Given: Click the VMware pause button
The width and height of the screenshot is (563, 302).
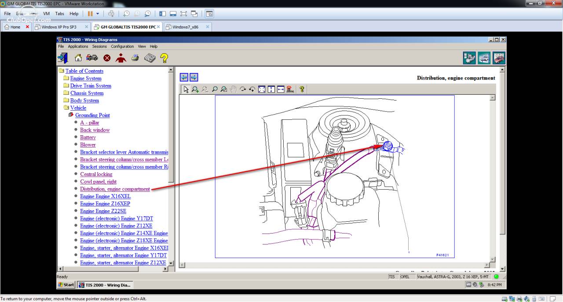Looking at the screenshot, I should point(90,14).
